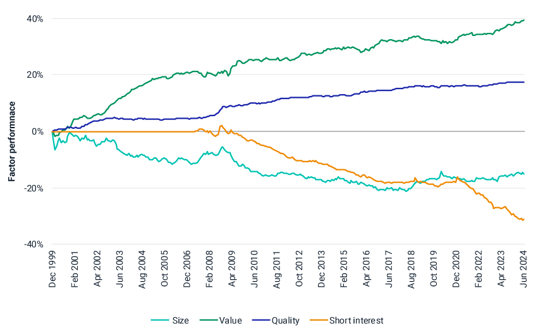Image resolution: width=550 pixels, height=336 pixels.
Task: Click the Quality legend label
Action: pos(286,321)
